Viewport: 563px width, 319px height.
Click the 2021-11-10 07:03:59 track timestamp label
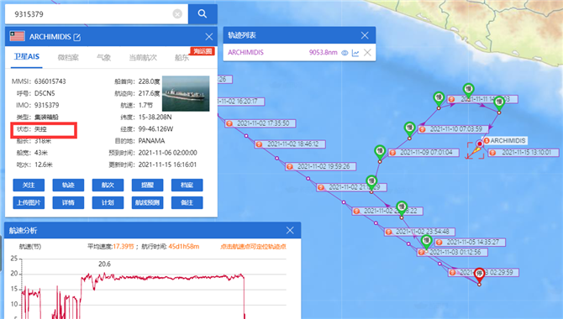pos(456,129)
